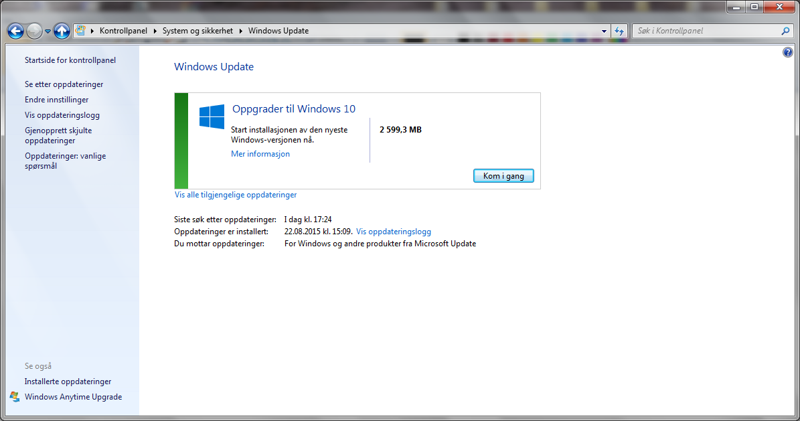Click the magnifier search icon
The width and height of the screenshot is (800, 421).
785,31
